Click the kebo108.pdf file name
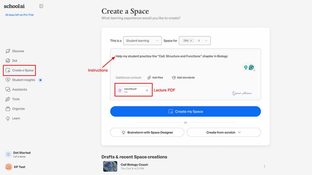The width and height of the screenshot is (312, 175). (x=130, y=89)
